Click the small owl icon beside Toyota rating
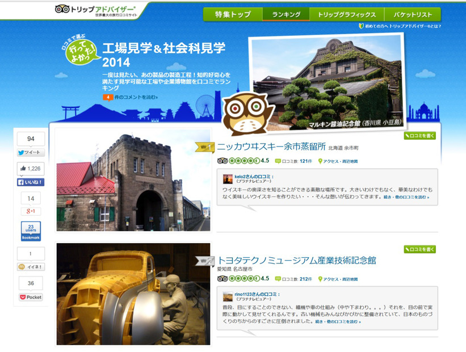The image size is (466, 352). (x=222, y=279)
